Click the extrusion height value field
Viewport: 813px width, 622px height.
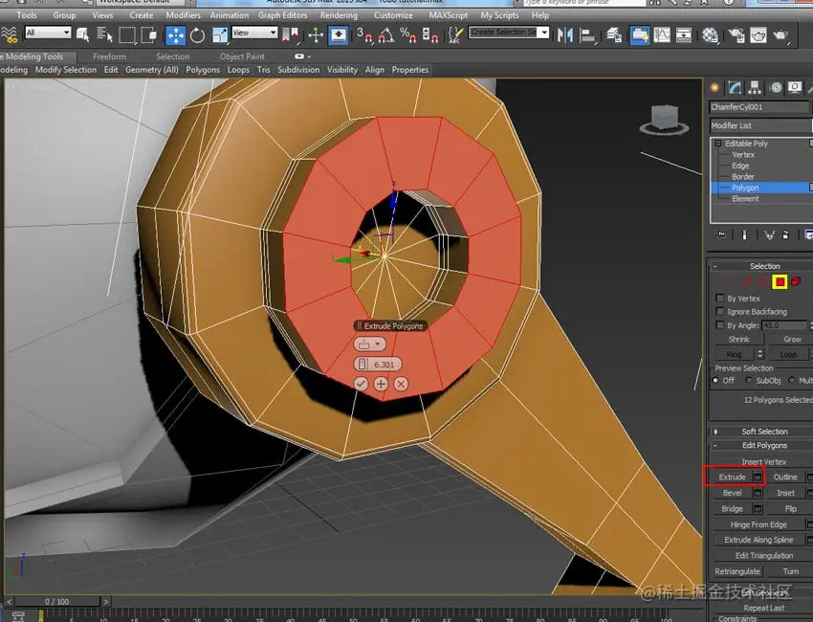point(383,365)
